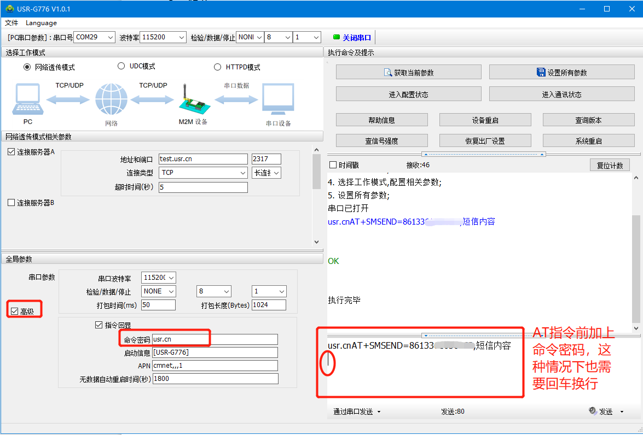Click the 复位计数 reset count button

coord(609,165)
